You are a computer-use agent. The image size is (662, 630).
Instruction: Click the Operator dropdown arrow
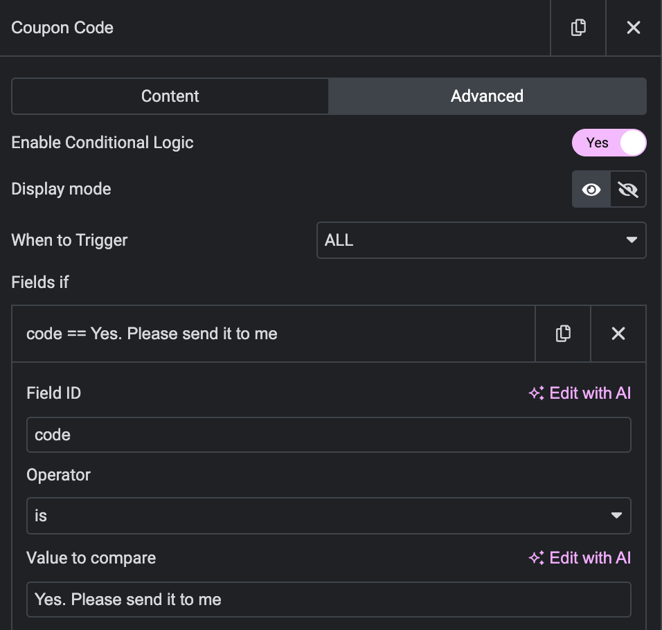click(x=616, y=515)
